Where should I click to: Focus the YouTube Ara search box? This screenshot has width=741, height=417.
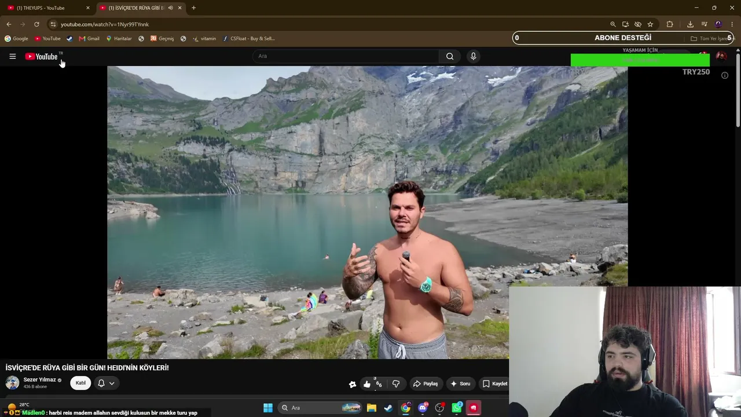coord(346,56)
